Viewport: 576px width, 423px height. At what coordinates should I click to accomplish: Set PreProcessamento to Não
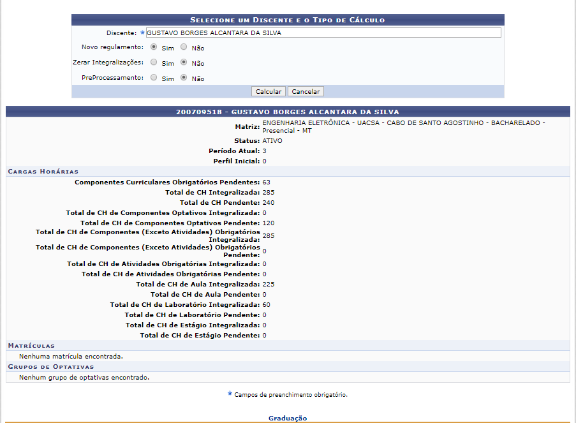(184, 78)
